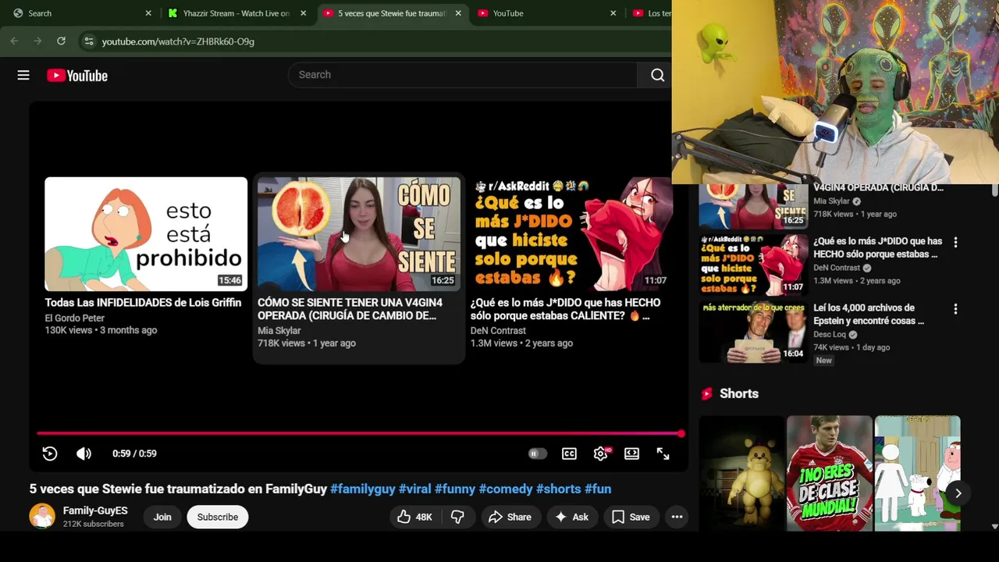This screenshot has width=999, height=562.
Task: Click the magnifier search button
Action: click(657, 75)
